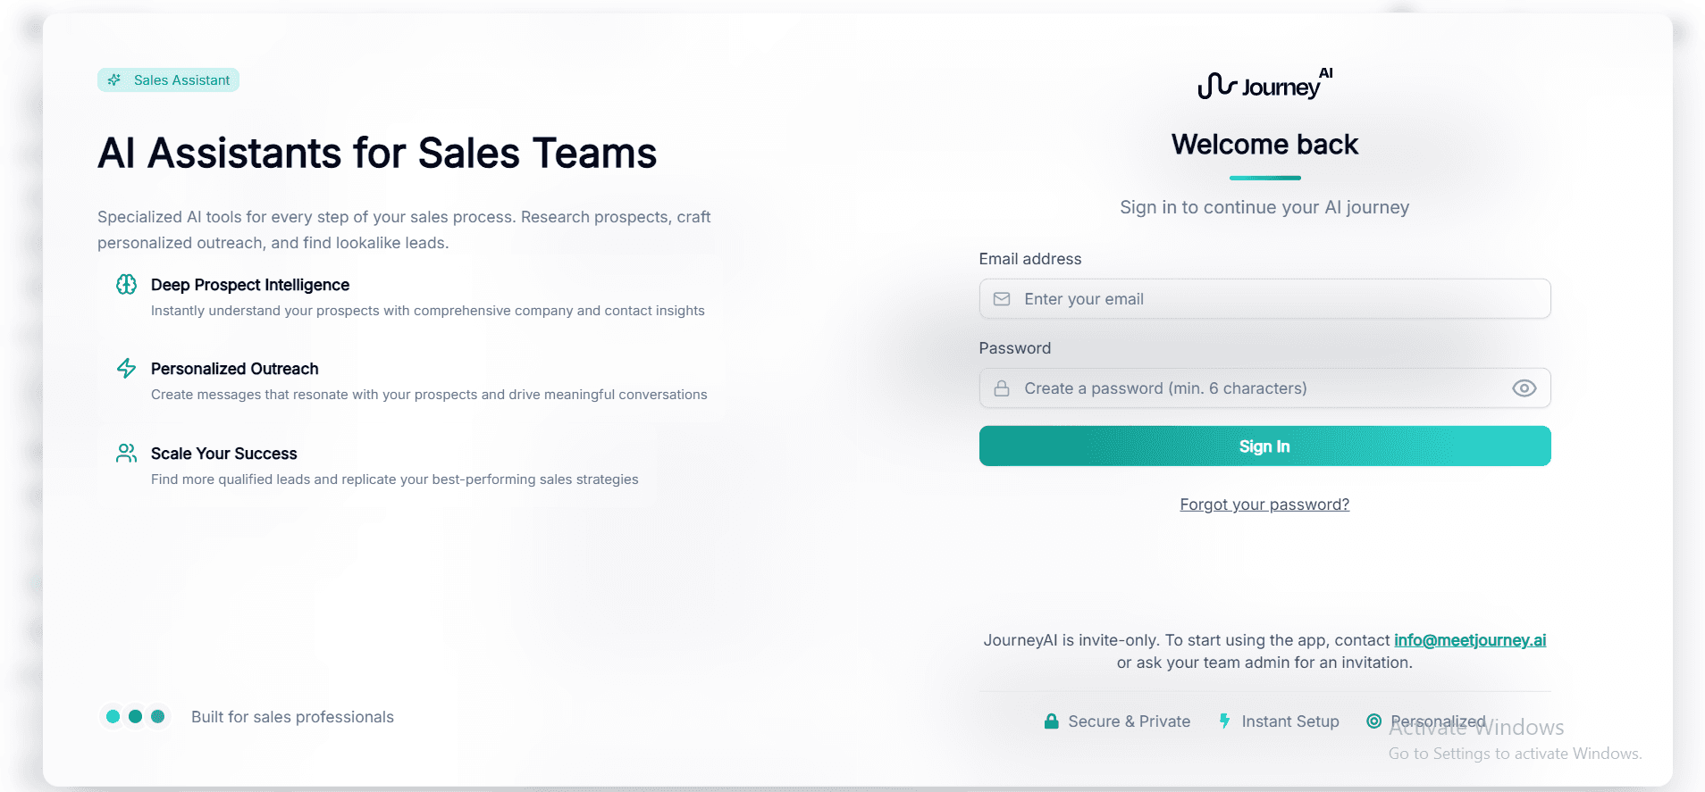Viewport: 1705px width, 792px height.
Task: Click the Scale Your Success title
Action: tap(224, 454)
